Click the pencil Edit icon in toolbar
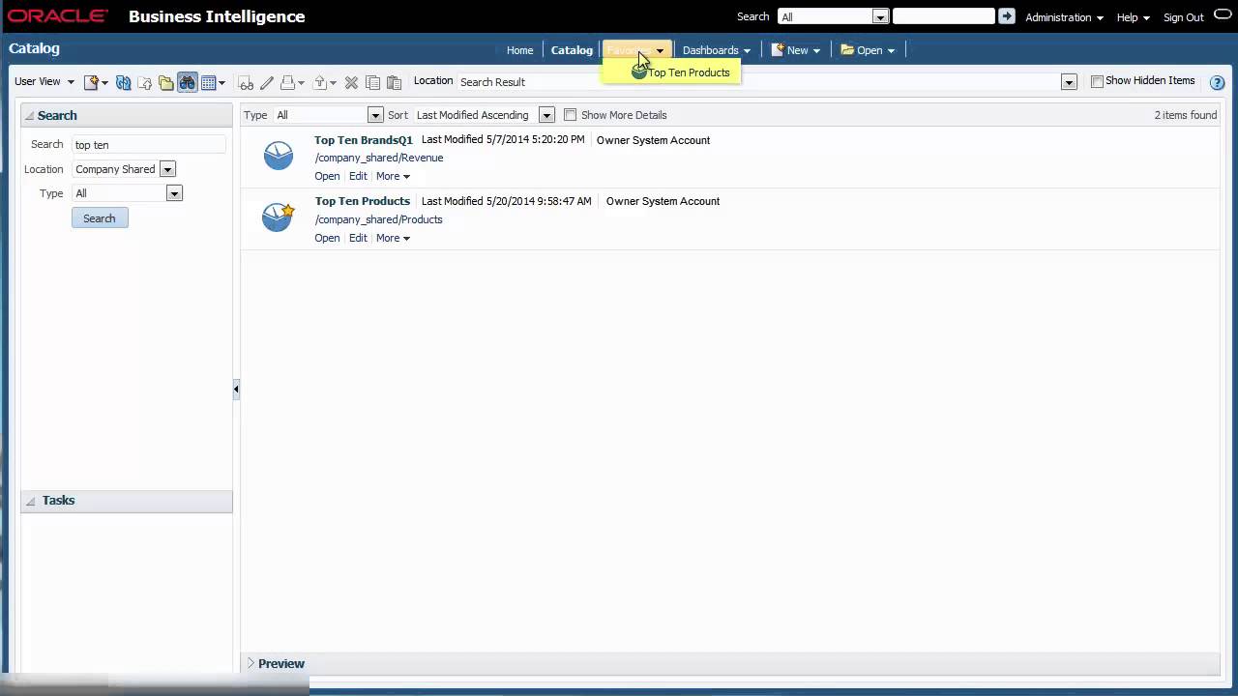This screenshot has height=696, width=1238. [267, 83]
